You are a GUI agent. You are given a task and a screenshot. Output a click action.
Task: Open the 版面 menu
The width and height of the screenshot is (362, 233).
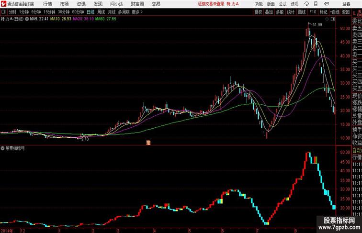[271, 4]
